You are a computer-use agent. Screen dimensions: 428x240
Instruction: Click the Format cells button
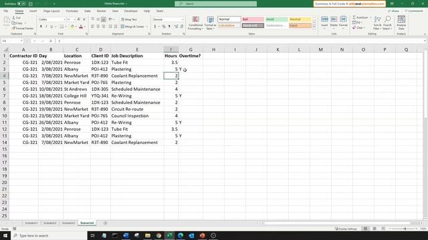coord(343,23)
